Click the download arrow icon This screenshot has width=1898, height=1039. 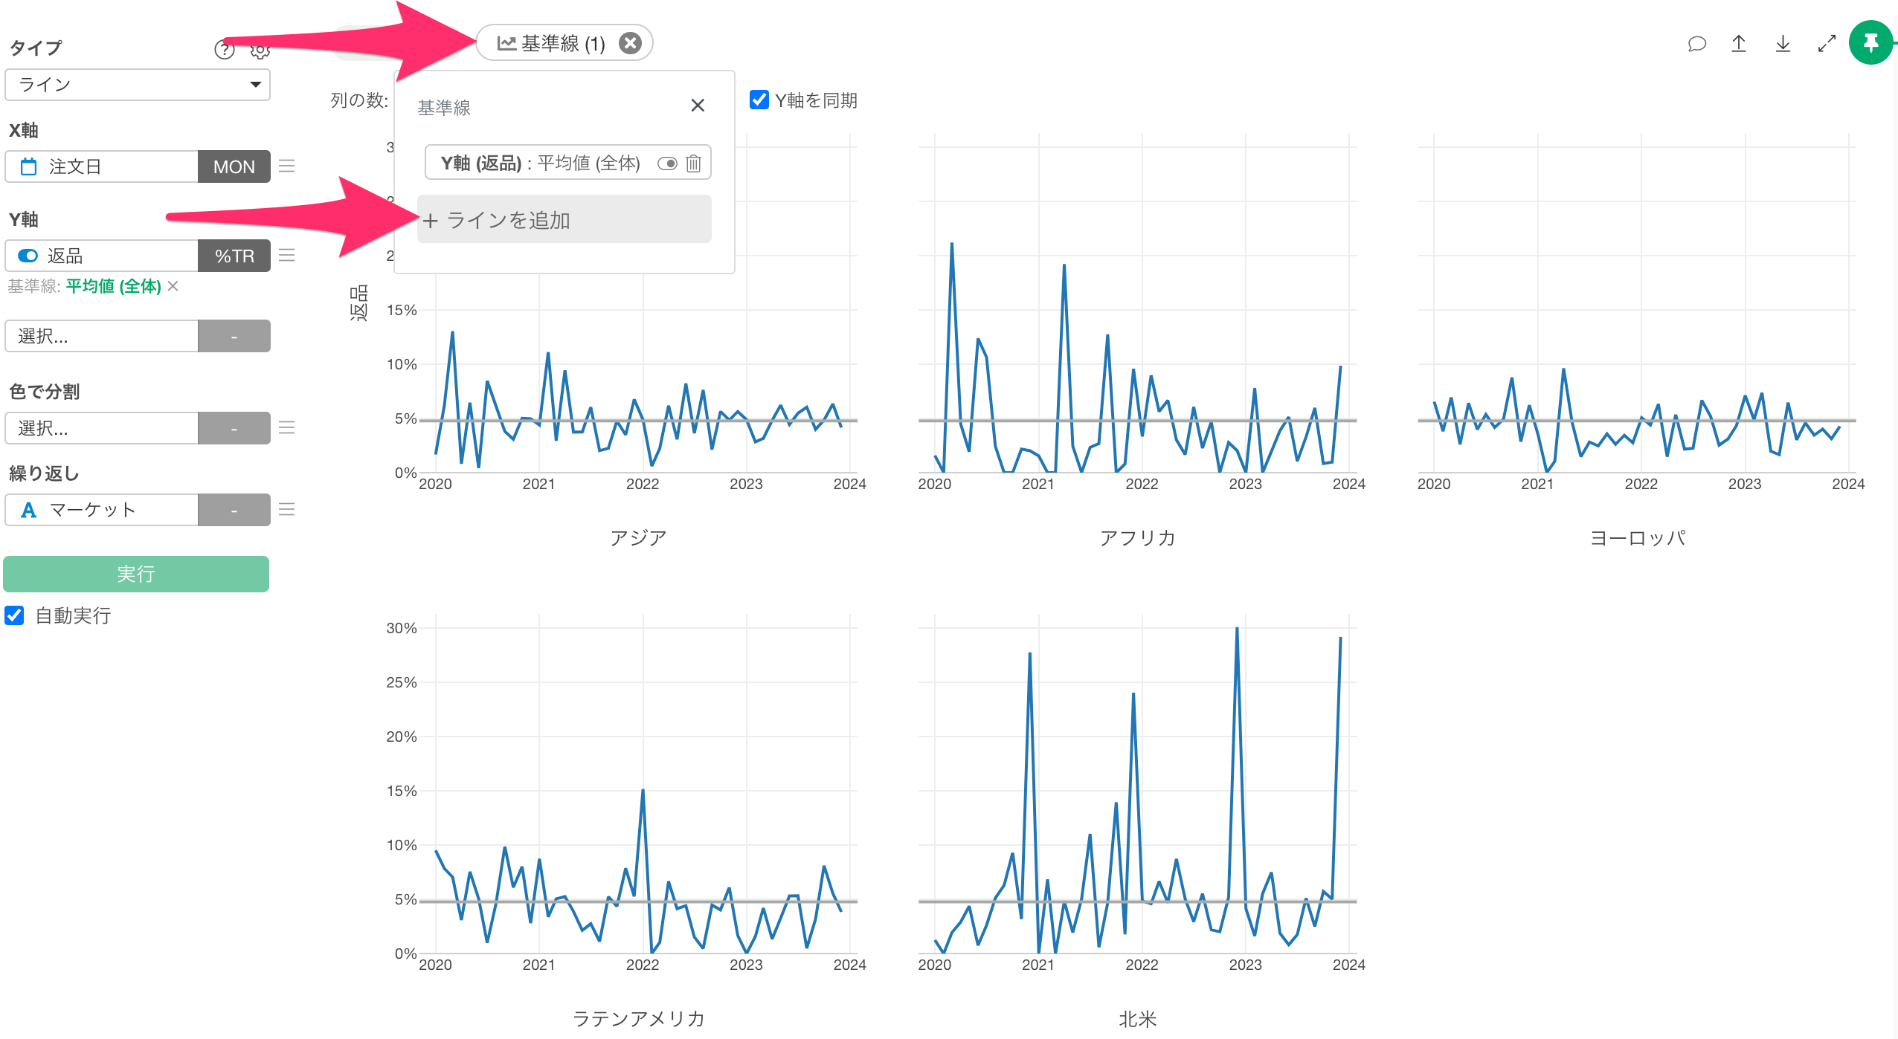pos(1783,44)
